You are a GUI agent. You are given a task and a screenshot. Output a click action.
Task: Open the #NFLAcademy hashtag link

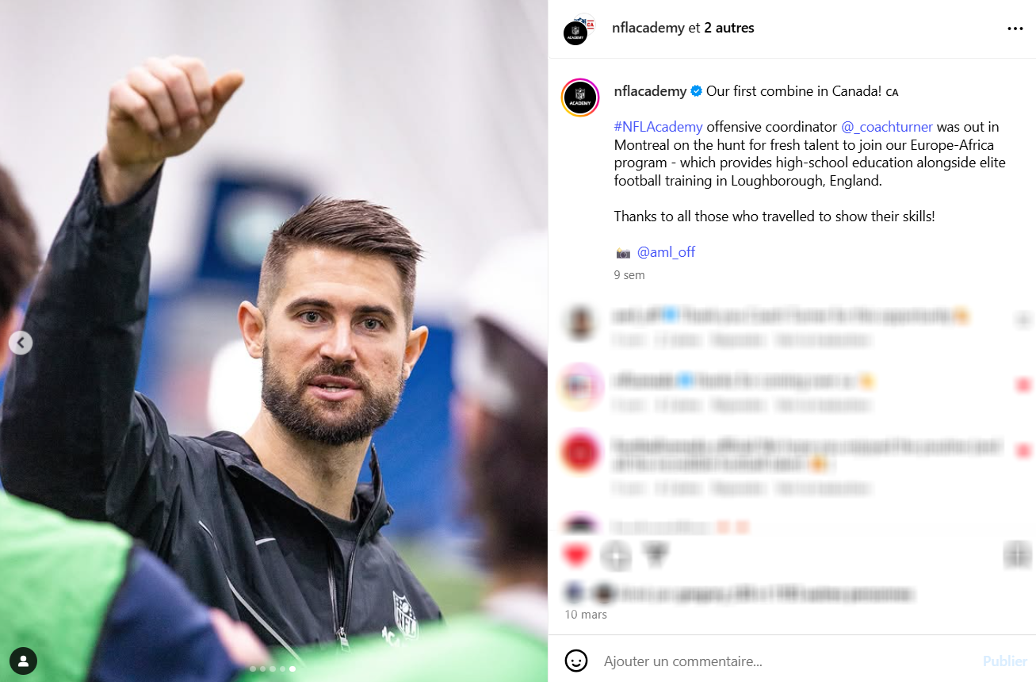659,127
